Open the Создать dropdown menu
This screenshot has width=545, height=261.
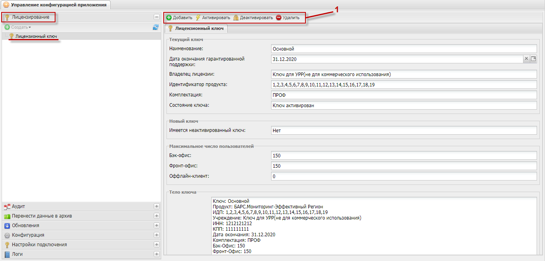18,27
